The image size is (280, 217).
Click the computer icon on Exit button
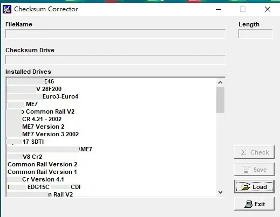(249, 204)
